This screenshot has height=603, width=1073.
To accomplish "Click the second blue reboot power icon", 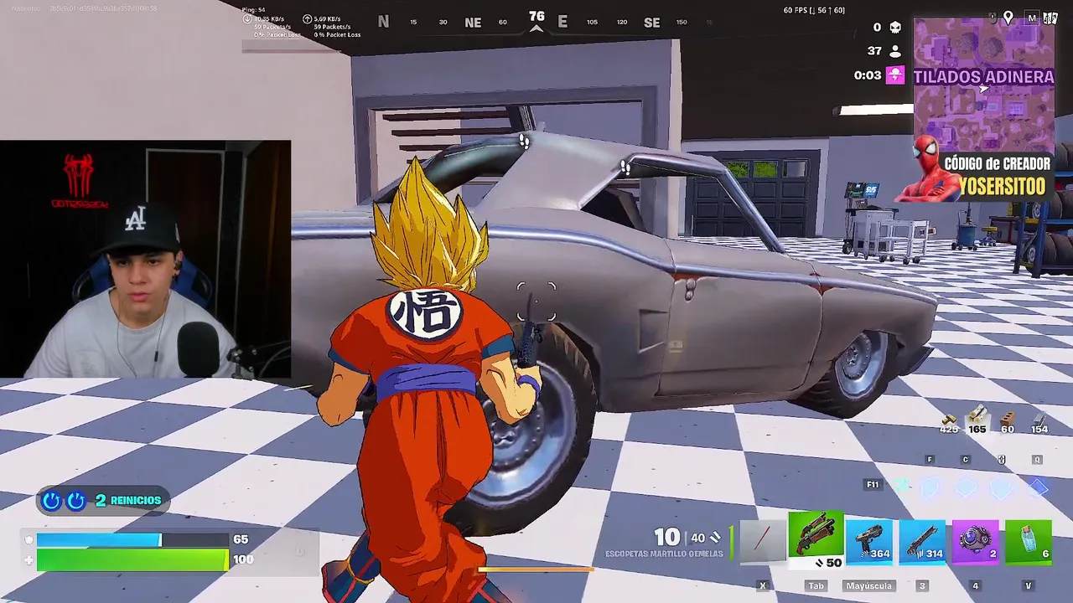I will (x=76, y=501).
